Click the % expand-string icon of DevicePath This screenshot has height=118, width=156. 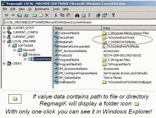tap(56, 38)
